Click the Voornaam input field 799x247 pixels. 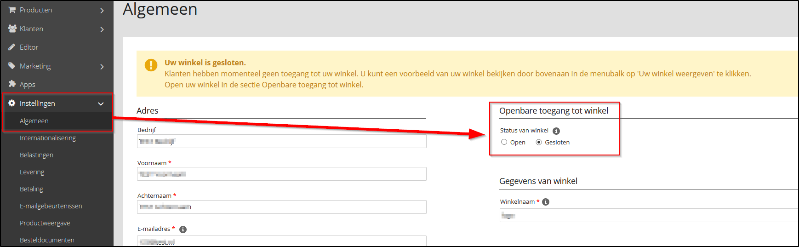[x=282, y=174]
